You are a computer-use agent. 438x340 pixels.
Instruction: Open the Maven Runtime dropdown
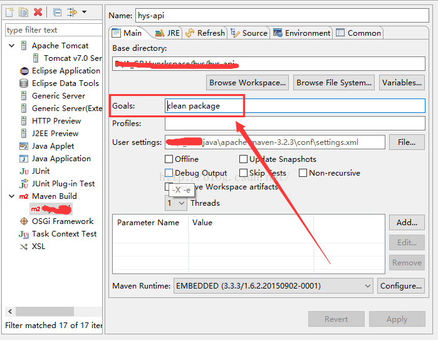pyautogui.click(x=273, y=286)
